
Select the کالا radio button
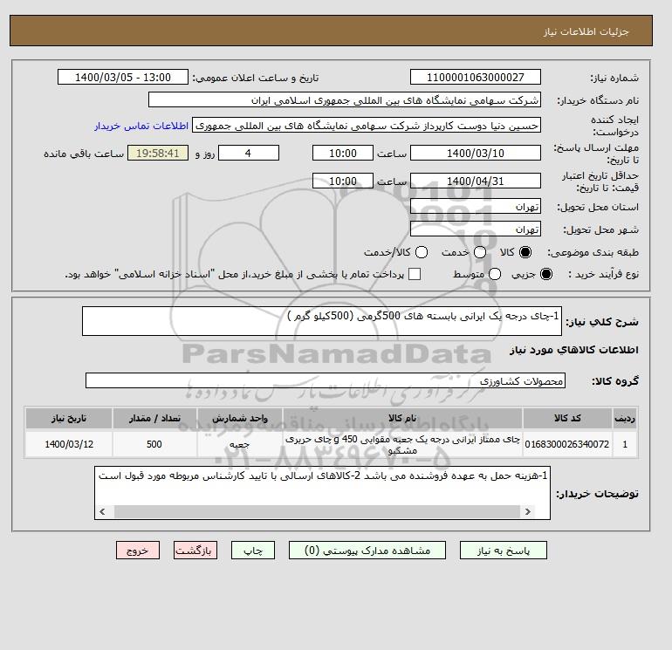[525, 252]
